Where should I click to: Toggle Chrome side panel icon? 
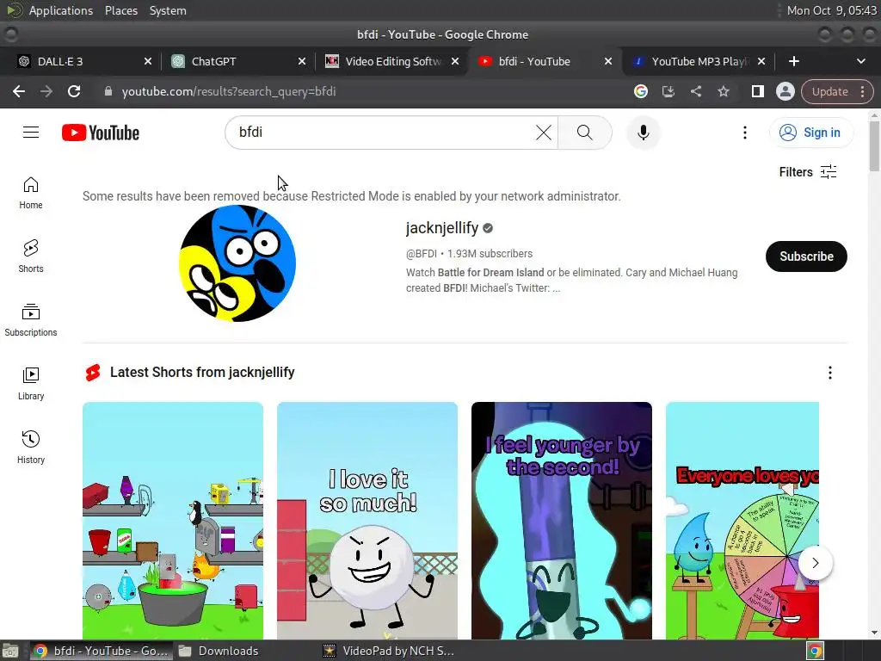click(x=758, y=91)
